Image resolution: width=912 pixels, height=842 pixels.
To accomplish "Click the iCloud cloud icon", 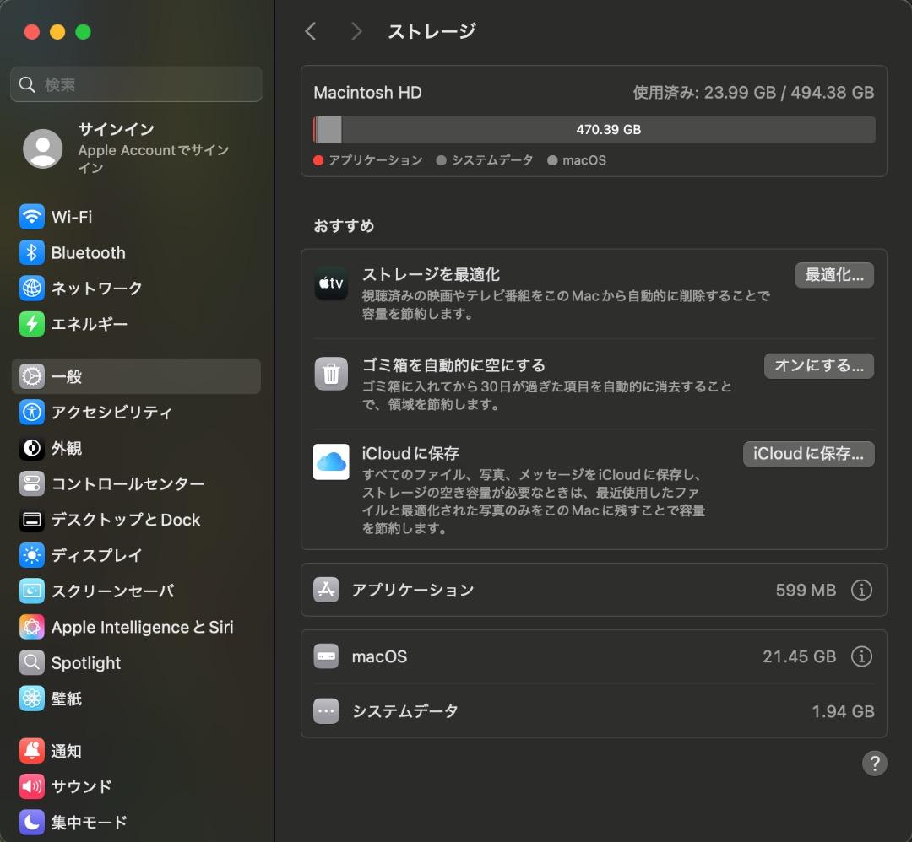I will [x=332, y=462].
